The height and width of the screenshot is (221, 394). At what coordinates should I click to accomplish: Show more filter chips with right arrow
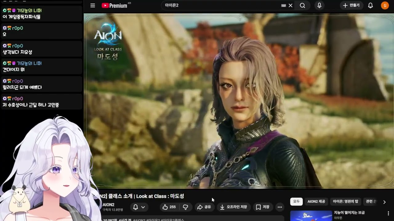(384, 202)
